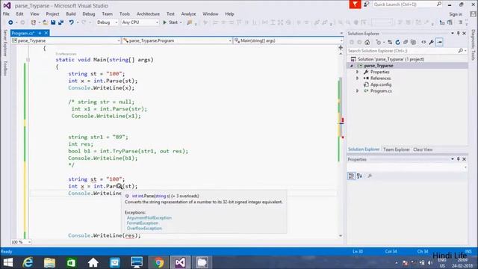Image resolution: width=478 pixels, height=269 pixels.
Task: Click the Pending Changes Filter clock icon
Action: 379,42
